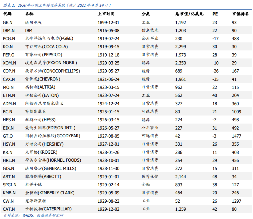Select ticker code GE.N

8,22
